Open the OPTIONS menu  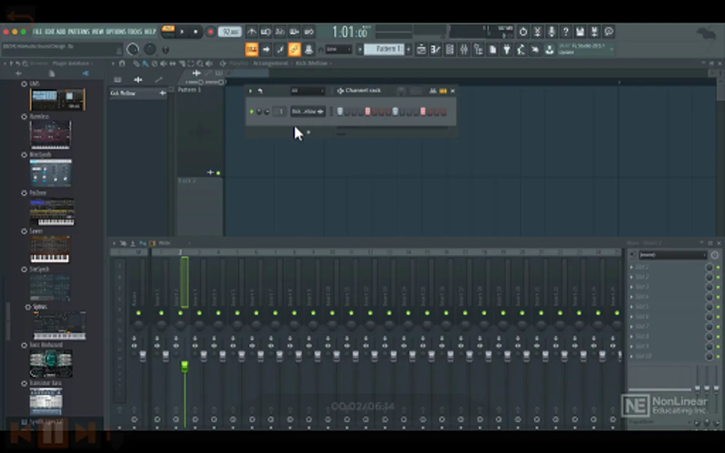(116, 32)
